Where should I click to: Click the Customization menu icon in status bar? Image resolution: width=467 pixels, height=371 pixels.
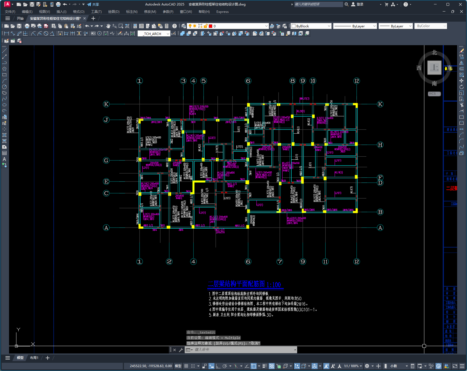(462, 366)
